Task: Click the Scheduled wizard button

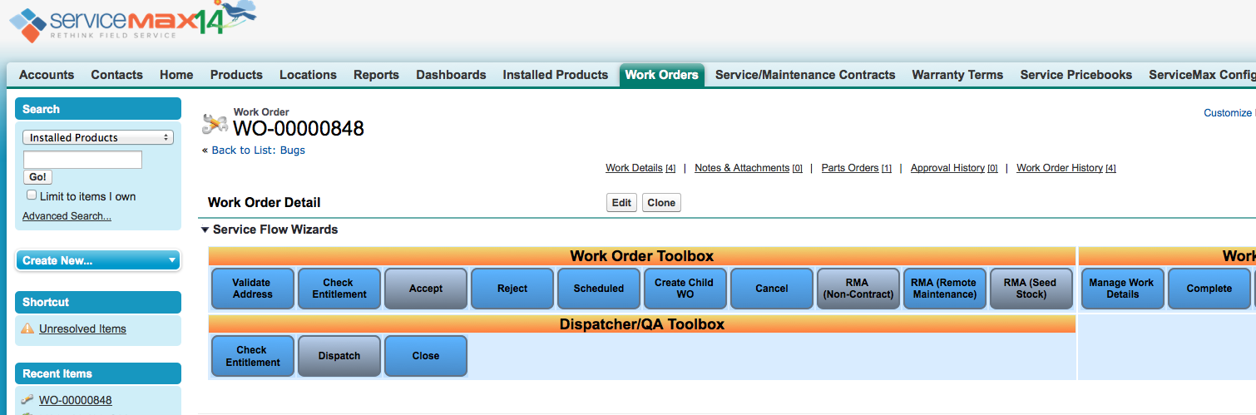Action: 599,289
